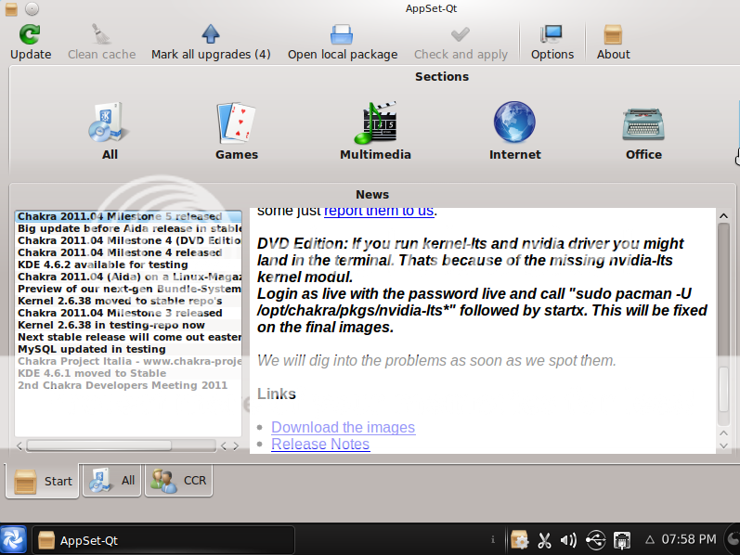This screenshot has height=555, width=740.
Task: Open the USB device notifier icon
Action: click(x=595, y=540)
